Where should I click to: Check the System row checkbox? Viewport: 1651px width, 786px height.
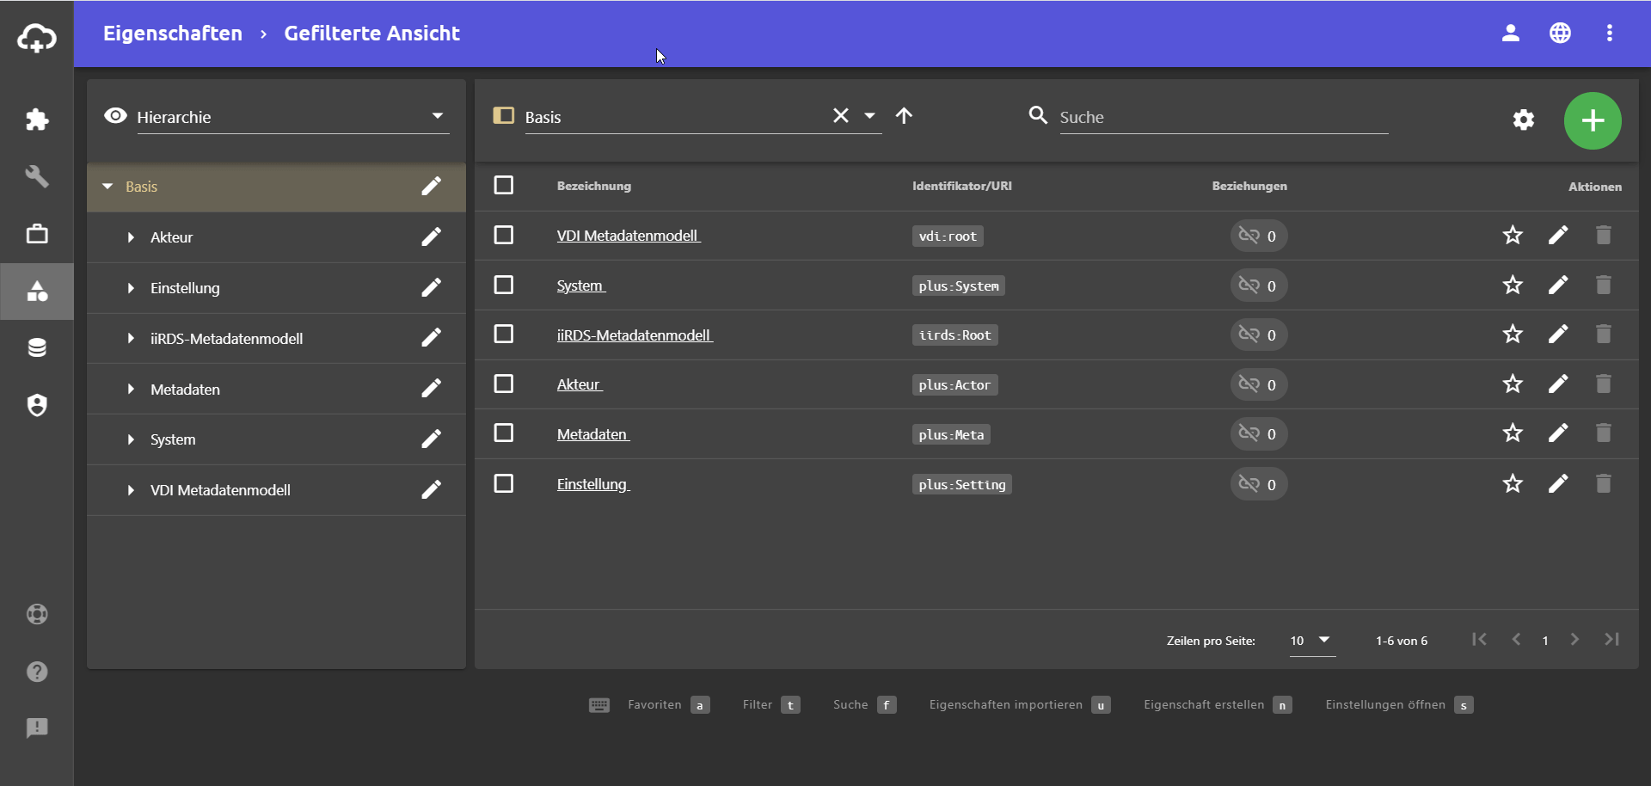[x=504, y=285]
